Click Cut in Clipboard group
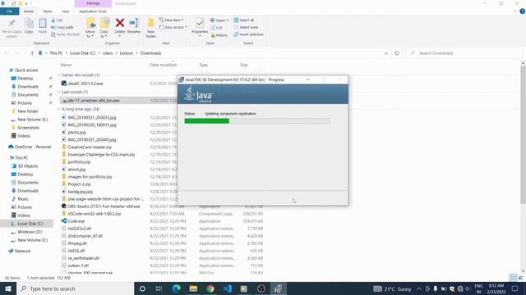 click(x=57, y=20)
